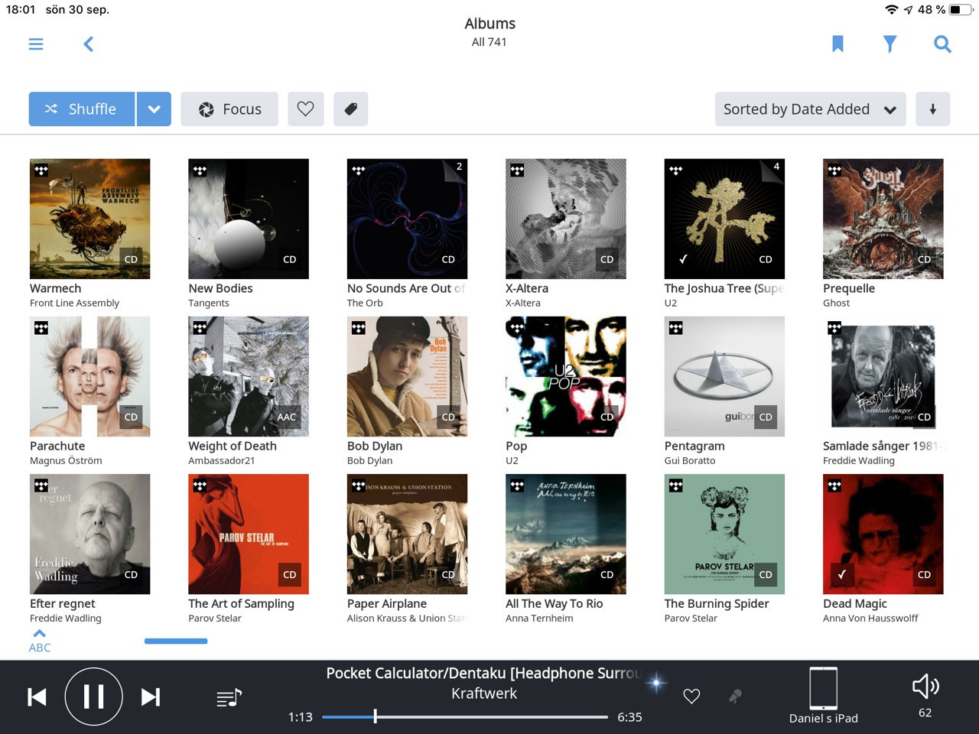
Task: Go back using the left arrow
Action: (89, 44)
